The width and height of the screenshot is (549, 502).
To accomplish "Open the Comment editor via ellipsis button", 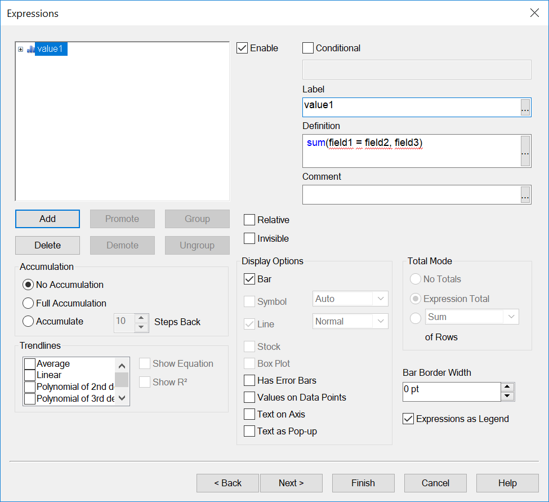I will coord(525,195).
